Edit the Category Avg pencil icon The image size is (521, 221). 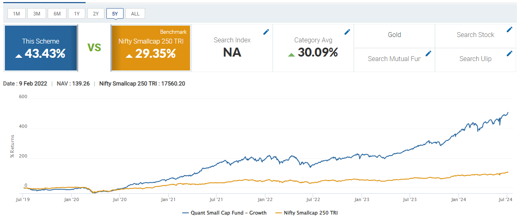click(x=347, y=32)
